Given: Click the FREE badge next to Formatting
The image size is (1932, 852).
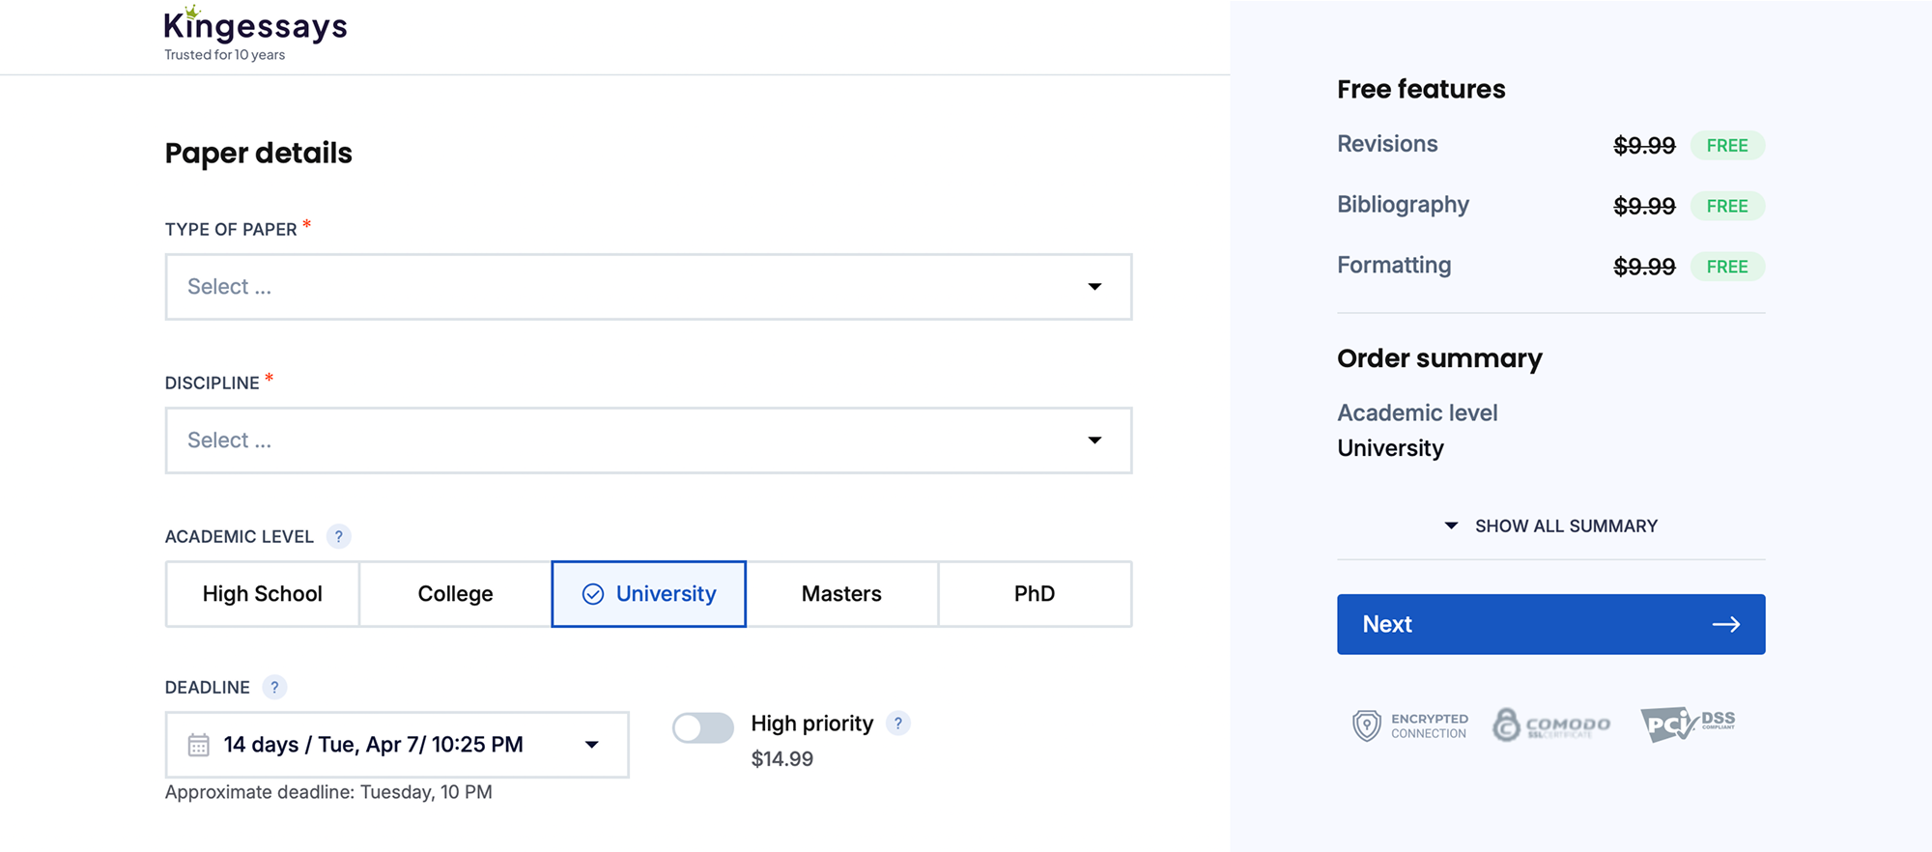Looking at the screenshot, I should 1727,267.
